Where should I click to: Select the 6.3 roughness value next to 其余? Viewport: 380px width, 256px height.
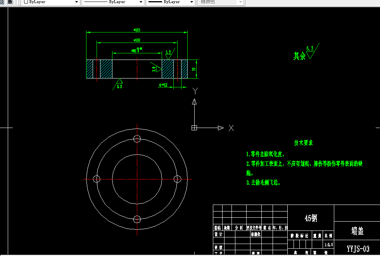pyautogui.click(x=310, y=48)
